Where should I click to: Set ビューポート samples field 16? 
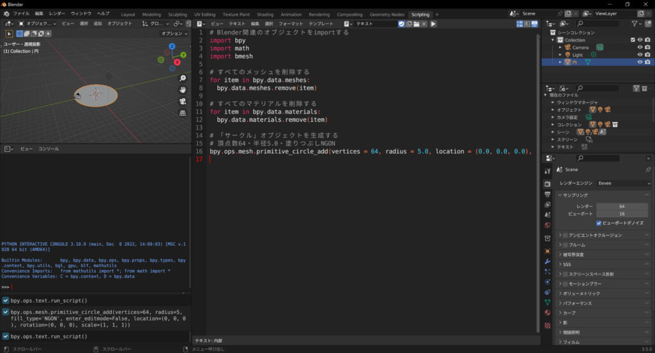coord(622,214)
